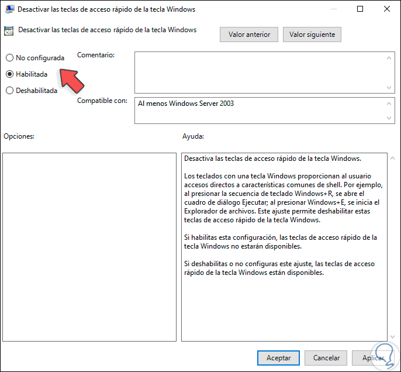Click the policy setting icon beside the heading
The height and width of the screenshot is (372, 401).
(9, 31)
